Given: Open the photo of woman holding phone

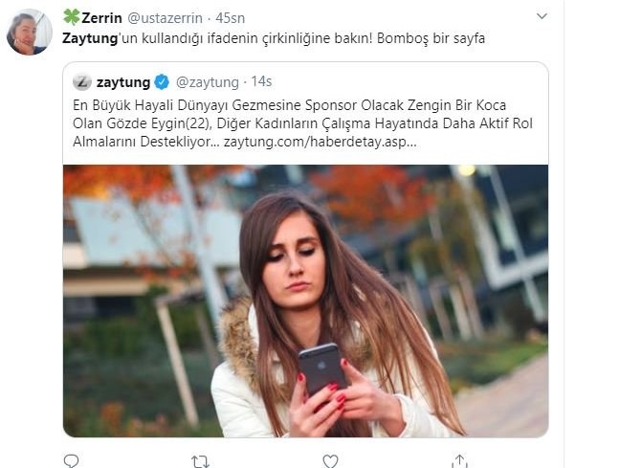Looking at the screenshot, I should pos(305,301).
